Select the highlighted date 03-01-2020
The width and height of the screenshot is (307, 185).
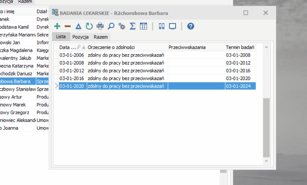(x=72, y=86)
